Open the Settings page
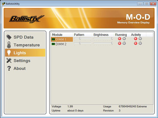 (x=25, y=60)
